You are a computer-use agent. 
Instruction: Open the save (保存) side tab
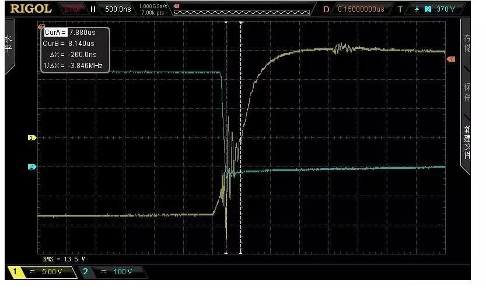click(466, 93)
